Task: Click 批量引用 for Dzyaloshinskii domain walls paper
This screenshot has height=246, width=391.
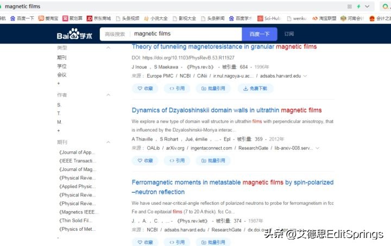Action: [213, 161]
